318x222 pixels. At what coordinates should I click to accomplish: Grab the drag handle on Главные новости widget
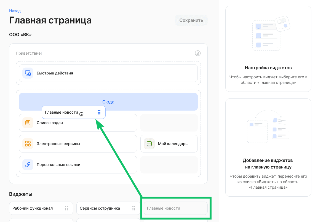coord(99,112)
